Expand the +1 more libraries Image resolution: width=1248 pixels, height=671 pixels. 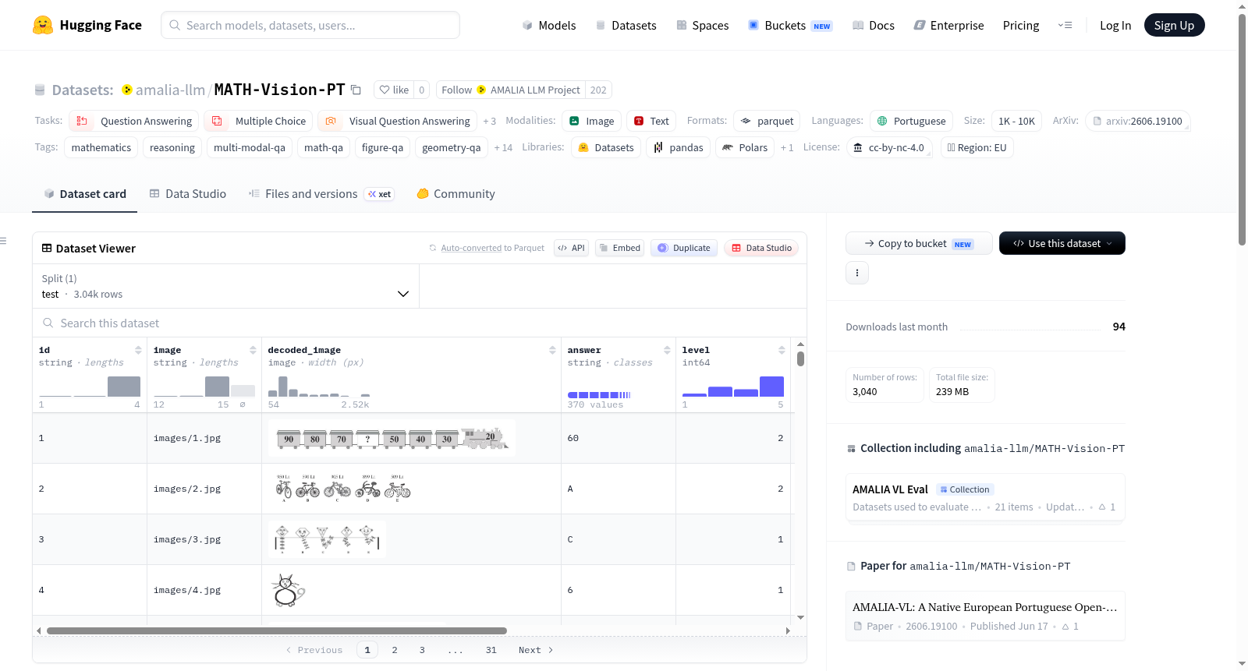point(787,148)
